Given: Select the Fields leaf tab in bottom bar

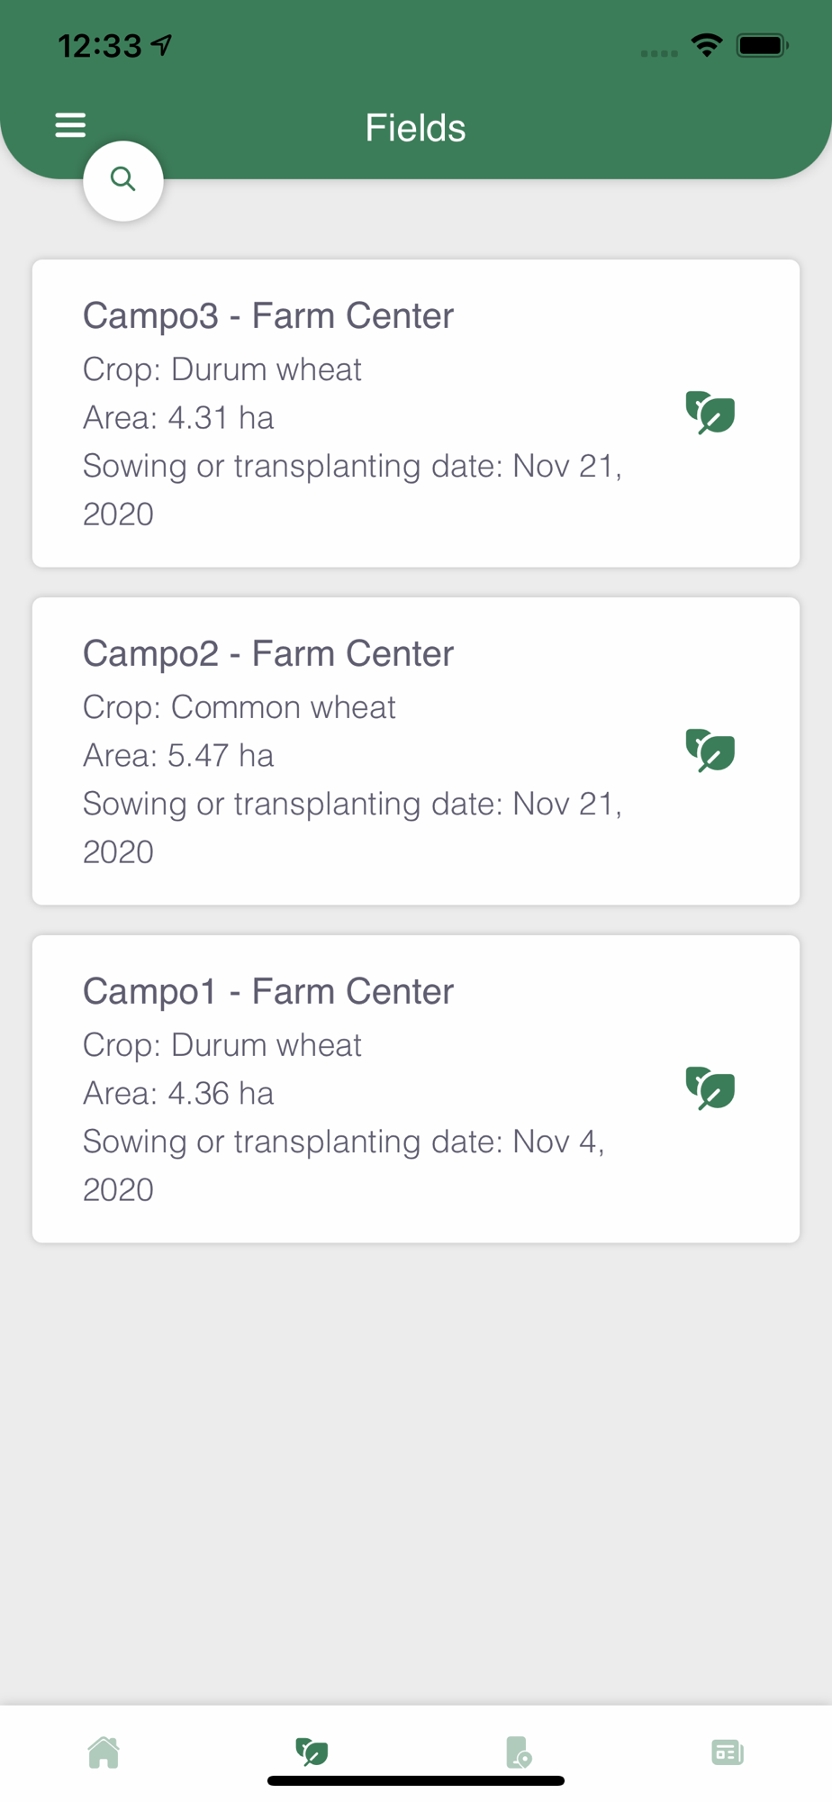Looking at the screenshot, I should (312, 1752).
